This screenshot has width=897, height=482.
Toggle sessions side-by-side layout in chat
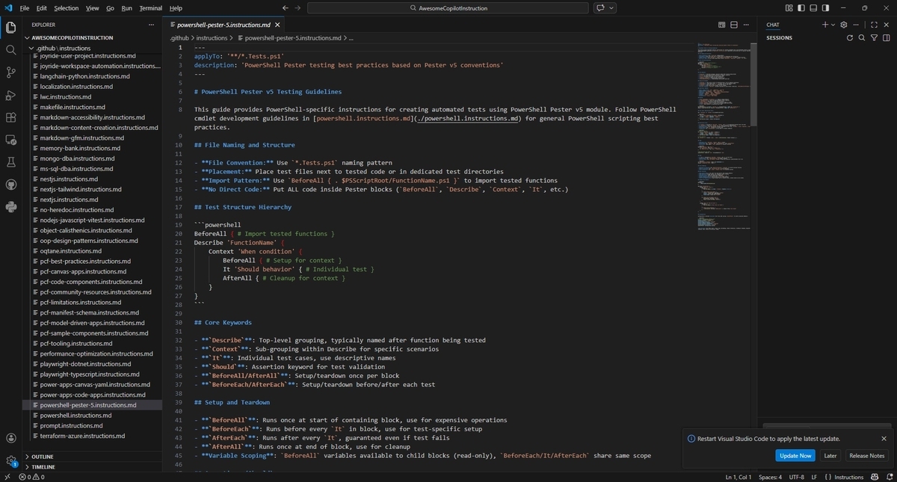point(887,37)
